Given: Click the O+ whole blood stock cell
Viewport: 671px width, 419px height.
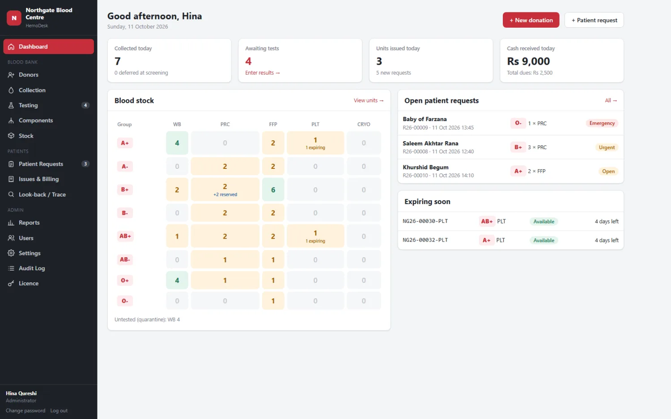Looking at the screenshot, I should coord(177,281).
